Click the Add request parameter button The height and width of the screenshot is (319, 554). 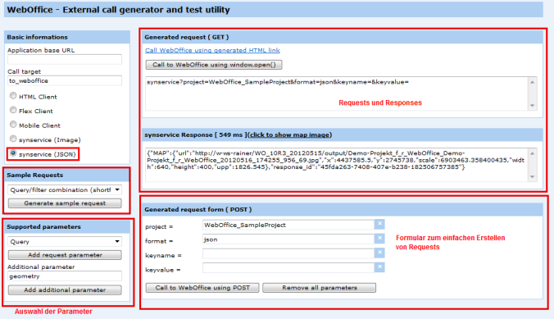click(x=65, y=255)
